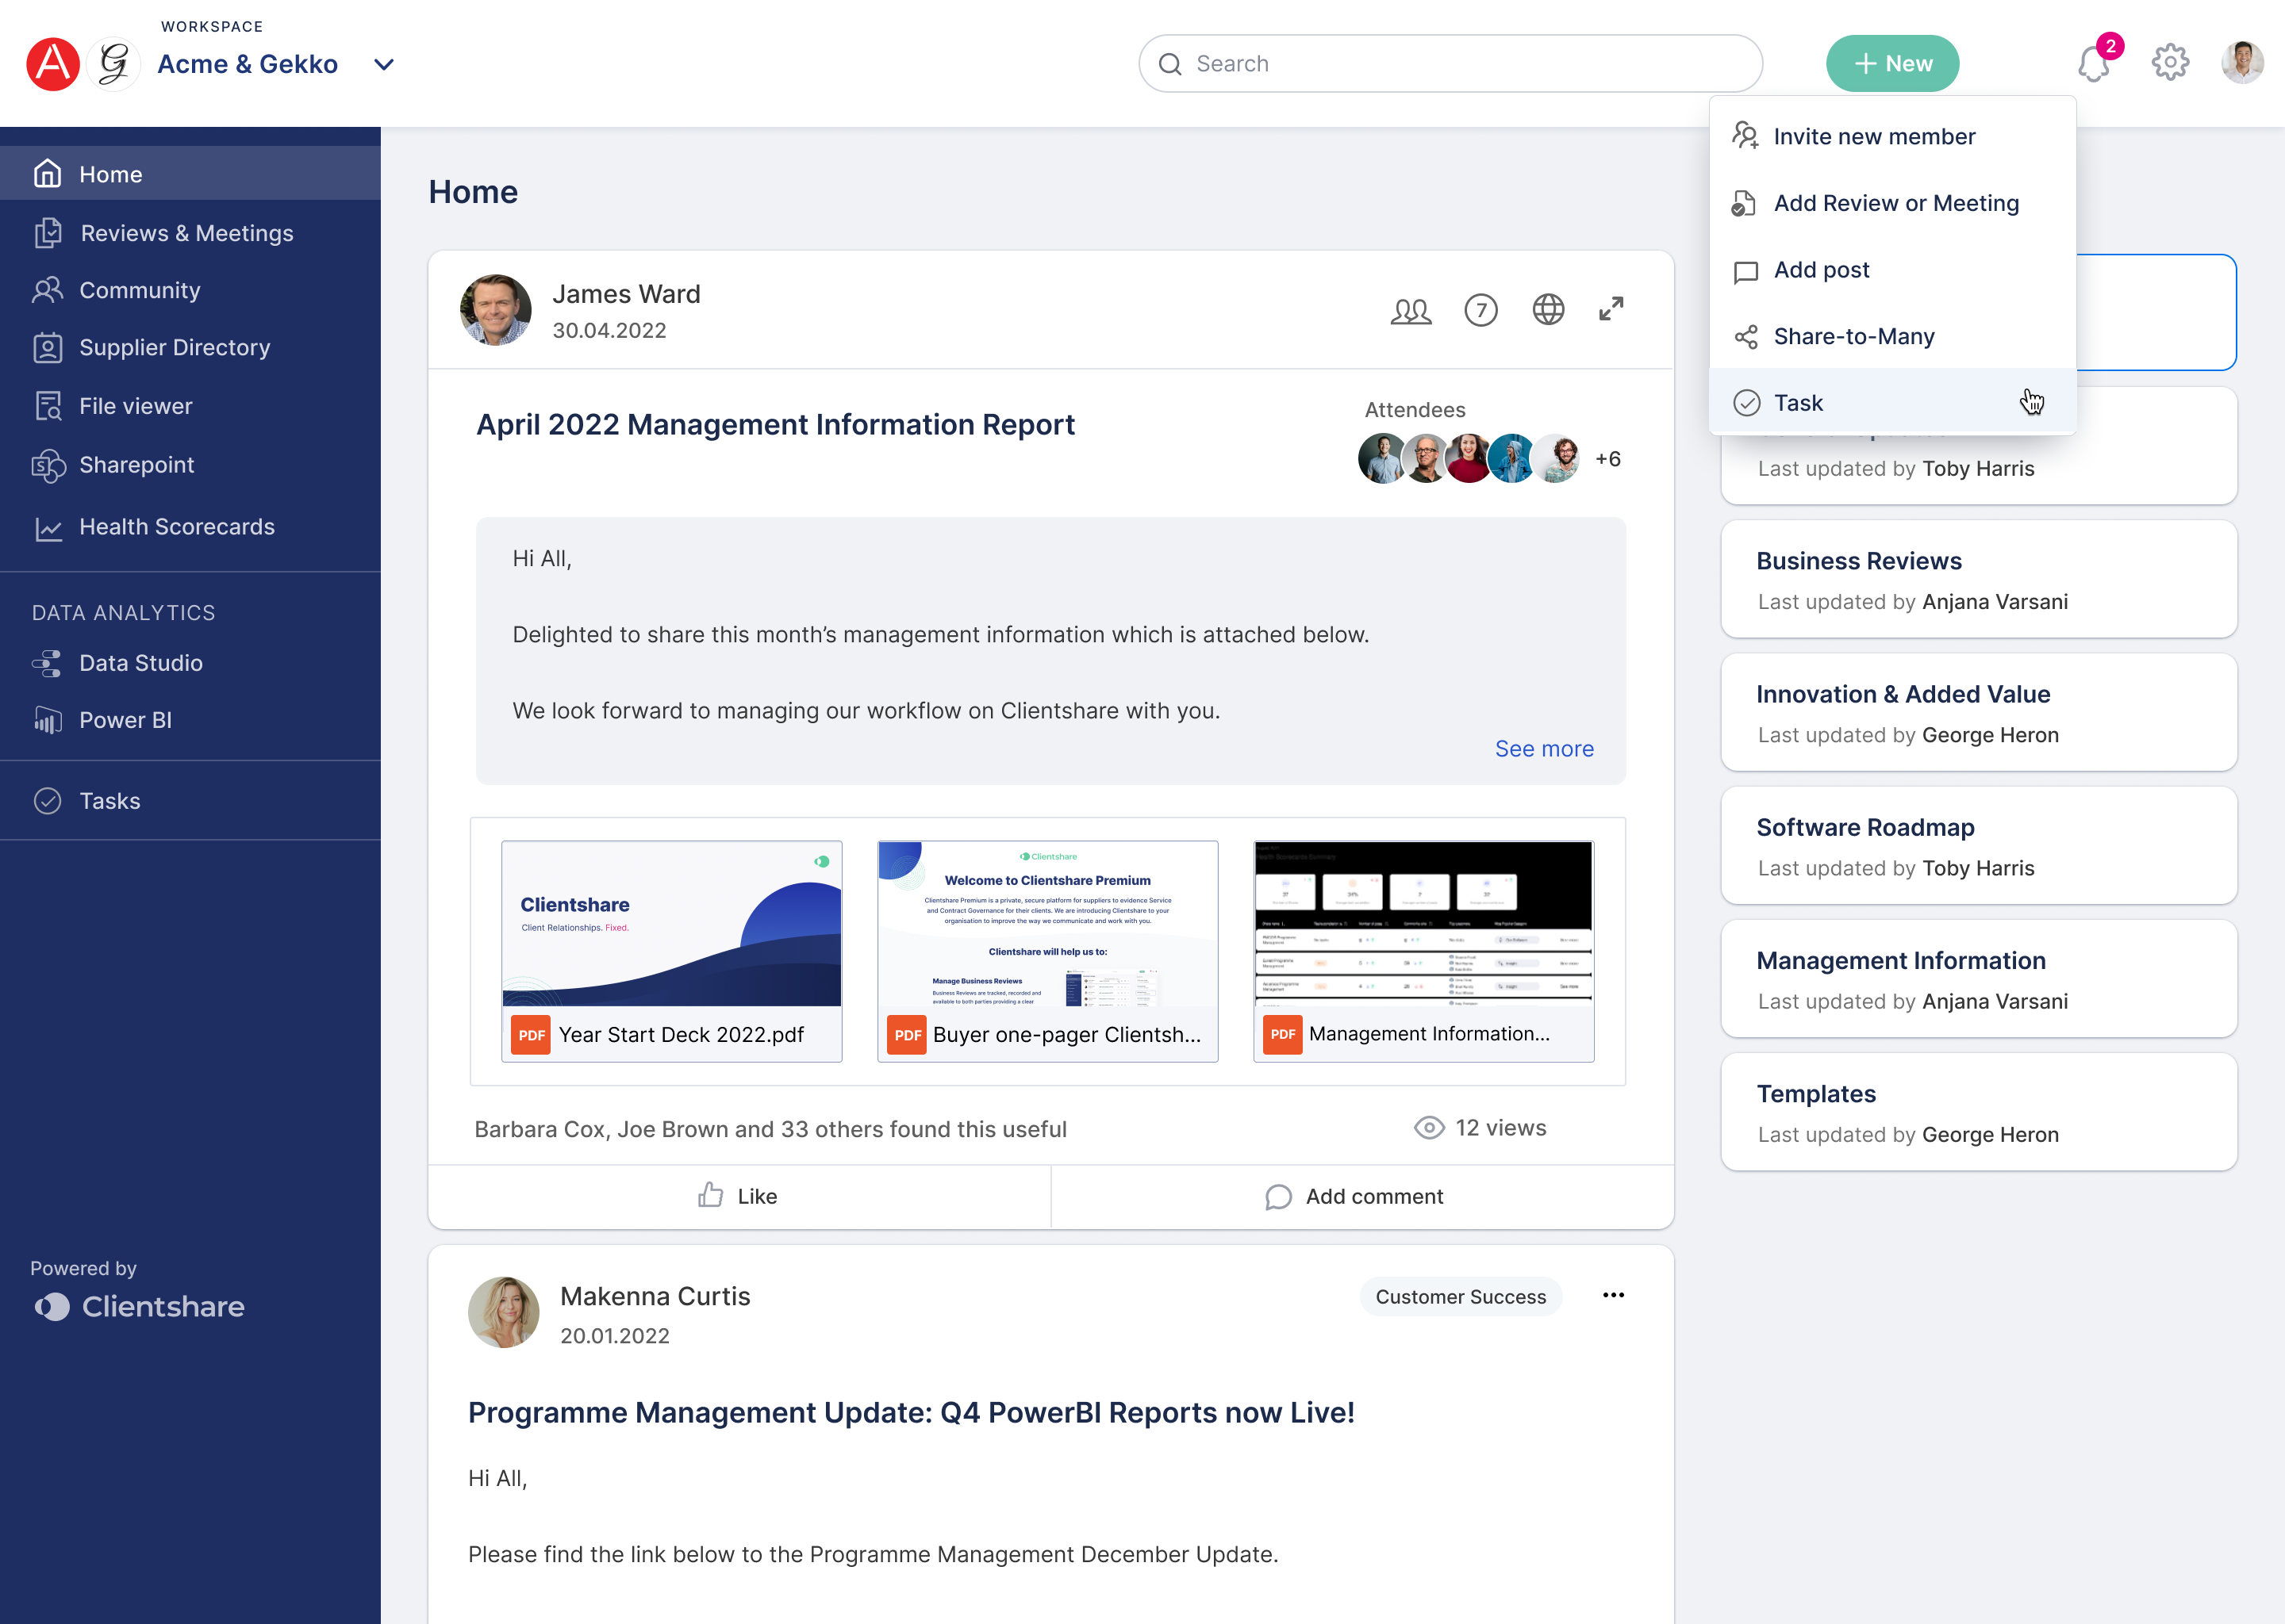Open Power BI reports

(x=125, y=719)
